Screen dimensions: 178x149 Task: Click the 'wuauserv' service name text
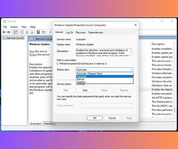point(81,39)
